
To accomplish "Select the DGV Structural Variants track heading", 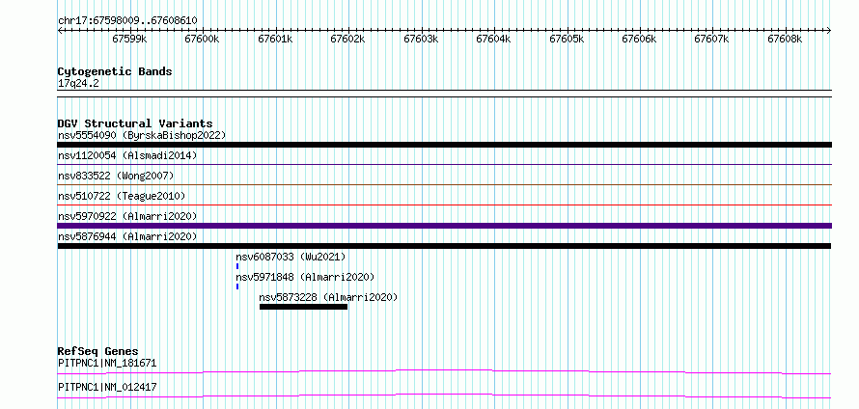I will [135, 123].
